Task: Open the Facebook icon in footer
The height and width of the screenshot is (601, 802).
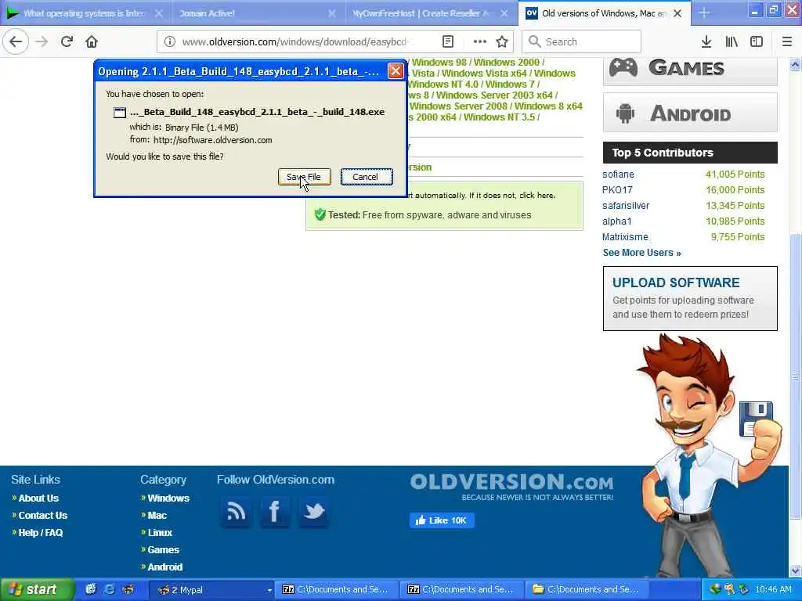Action: (275, 512)
